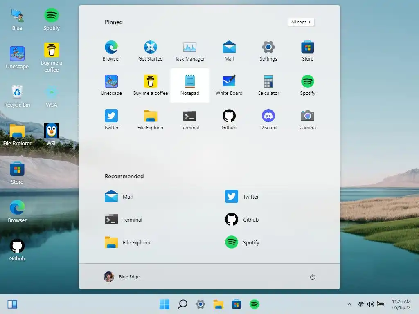Image resolution: width=419 pixels, height=314 pixels.
Task: Open Camera from pinned apps
Action: click(308, 120)
